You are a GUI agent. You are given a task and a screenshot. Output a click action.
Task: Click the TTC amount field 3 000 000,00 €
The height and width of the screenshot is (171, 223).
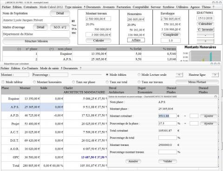(98, 35)
